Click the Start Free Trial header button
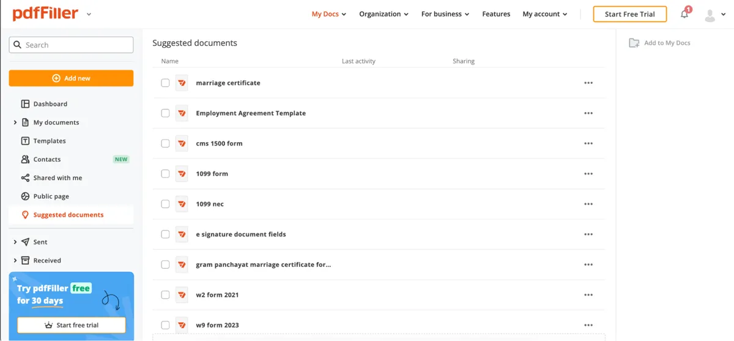This screenshot has height=341, width=734. tap(630, 14)
